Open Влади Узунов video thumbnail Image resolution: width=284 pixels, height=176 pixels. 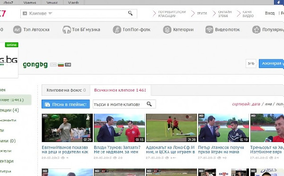(x=119, y=128)
